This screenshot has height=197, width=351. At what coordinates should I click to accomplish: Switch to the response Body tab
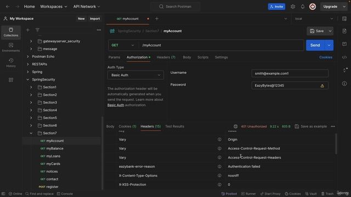pyautogui.click(x=110, y=126)
